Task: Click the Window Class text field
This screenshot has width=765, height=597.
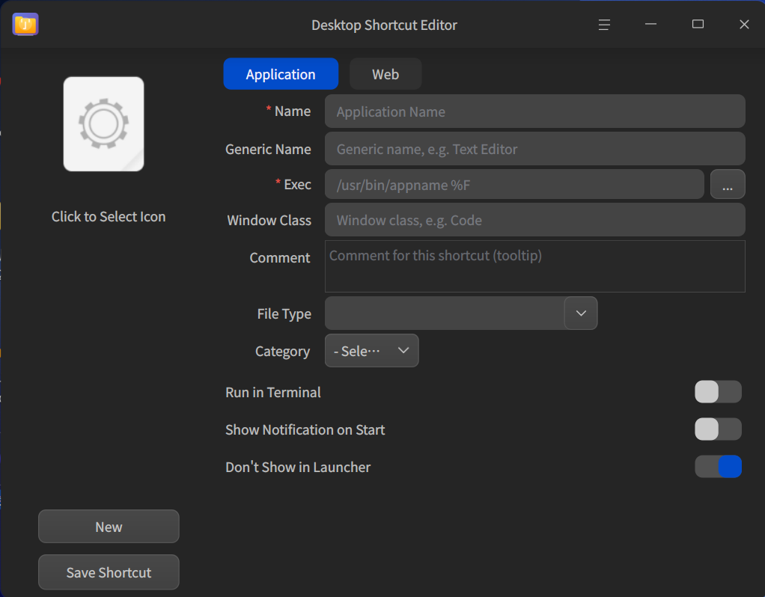Action: pos(534,220)
